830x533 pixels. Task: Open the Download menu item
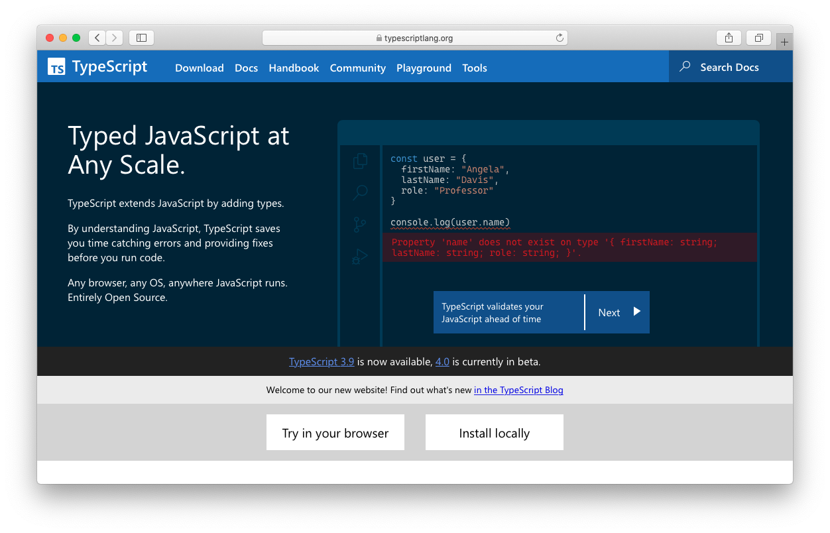(200, 68)
